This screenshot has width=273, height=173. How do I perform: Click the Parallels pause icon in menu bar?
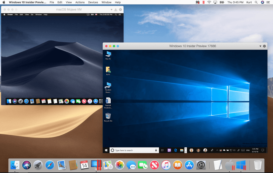[x=204, y=2]
